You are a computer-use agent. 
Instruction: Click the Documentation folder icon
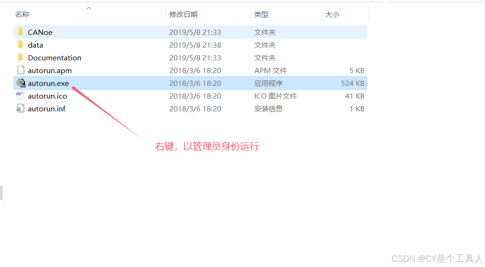tap(20, 58)
